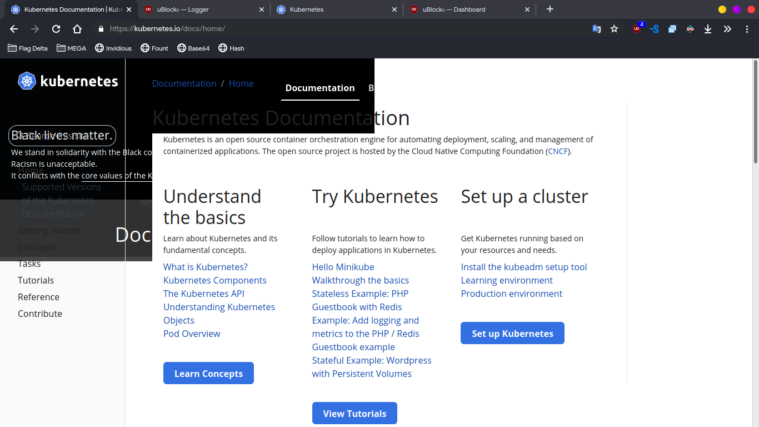The height and width of the screenshot is (427, 759).
Task: Open the Hash bookmark
Action: pos(232,48)
